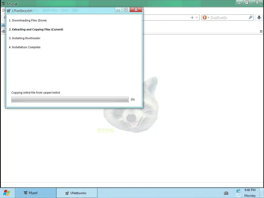Viewport: 264px width, 198px height.
Task: Click the UNetbootin rocket icon in its title bar
Action: (x=9, y=11)
